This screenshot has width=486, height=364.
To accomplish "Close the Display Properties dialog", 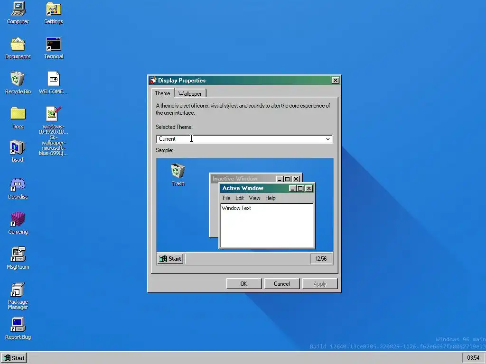I will [335, 81].
